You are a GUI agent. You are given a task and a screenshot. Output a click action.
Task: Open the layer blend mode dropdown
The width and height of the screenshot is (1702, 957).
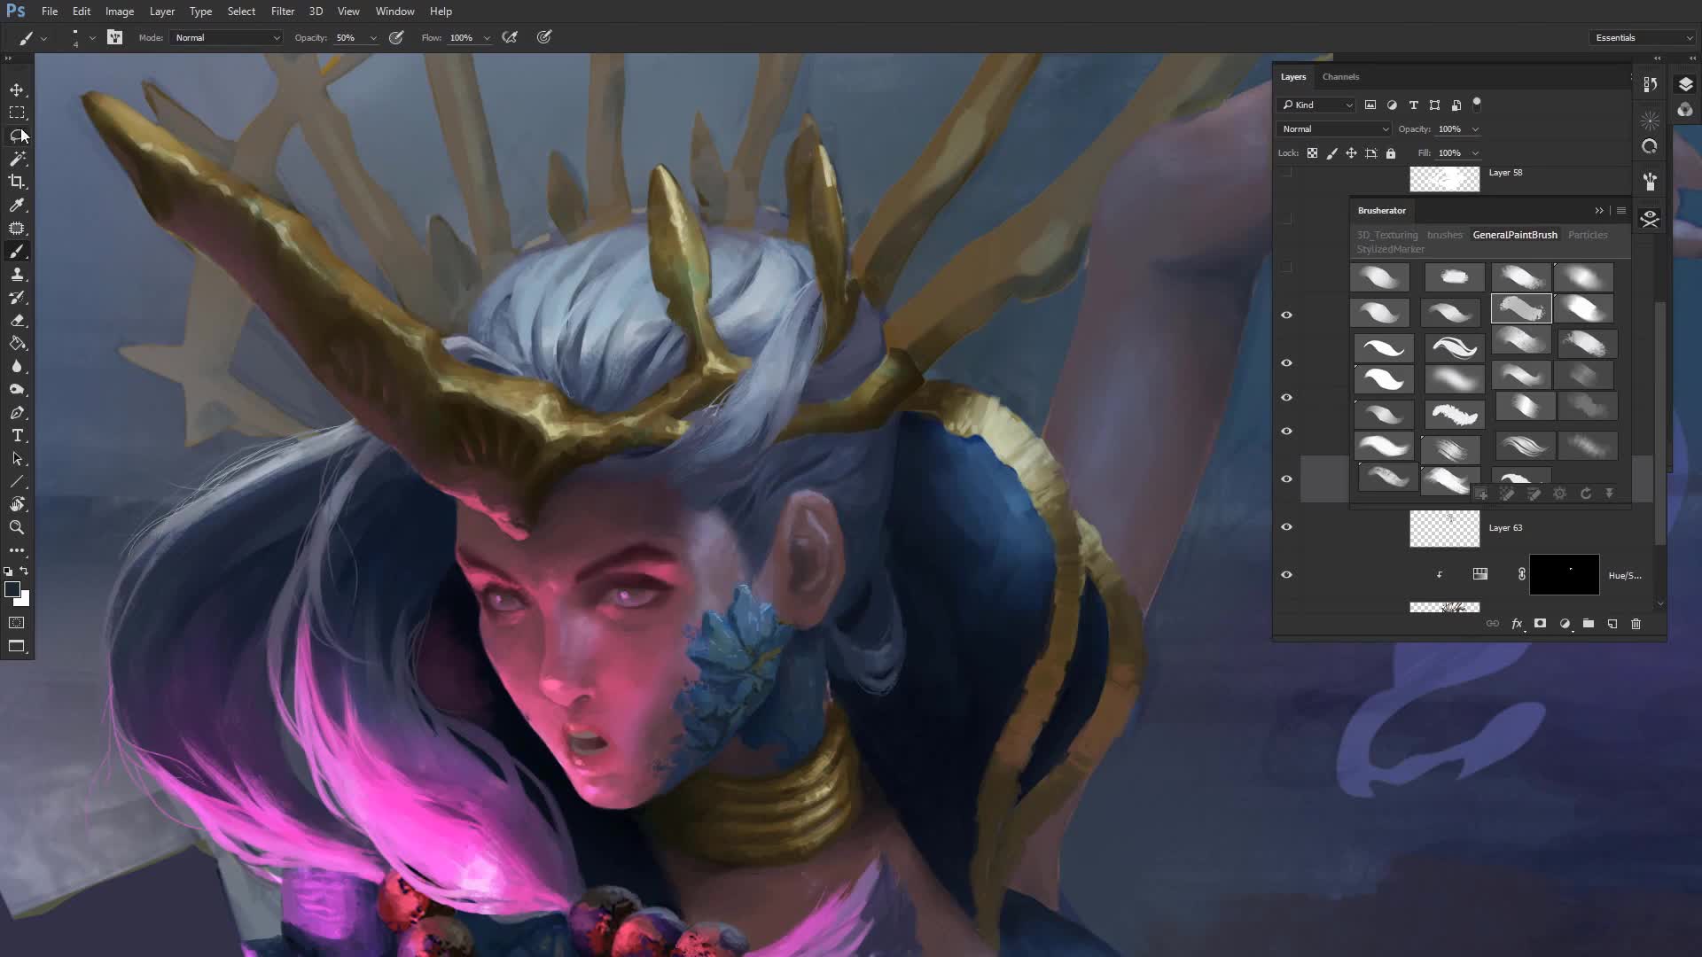pos(1334,129)
